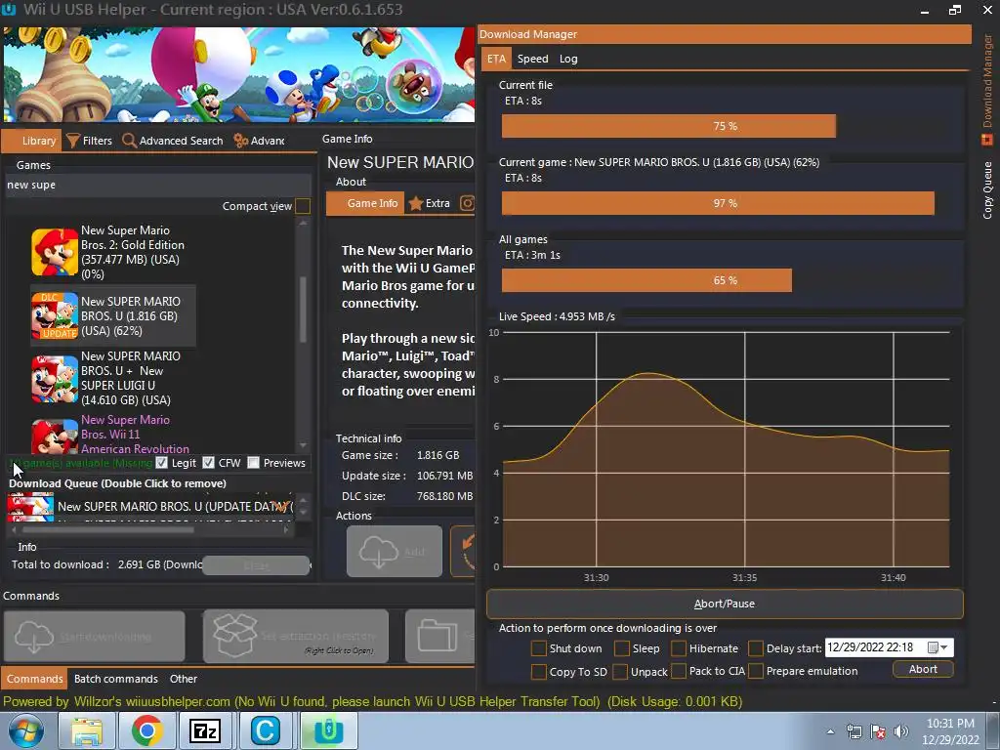Screen dimensions: 1000x750
Task: Open 7-Zip from the taskbar
Action: (x=205, y=730)
